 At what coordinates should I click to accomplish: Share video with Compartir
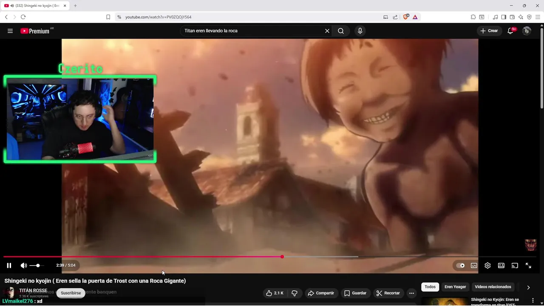coord(321,293)
